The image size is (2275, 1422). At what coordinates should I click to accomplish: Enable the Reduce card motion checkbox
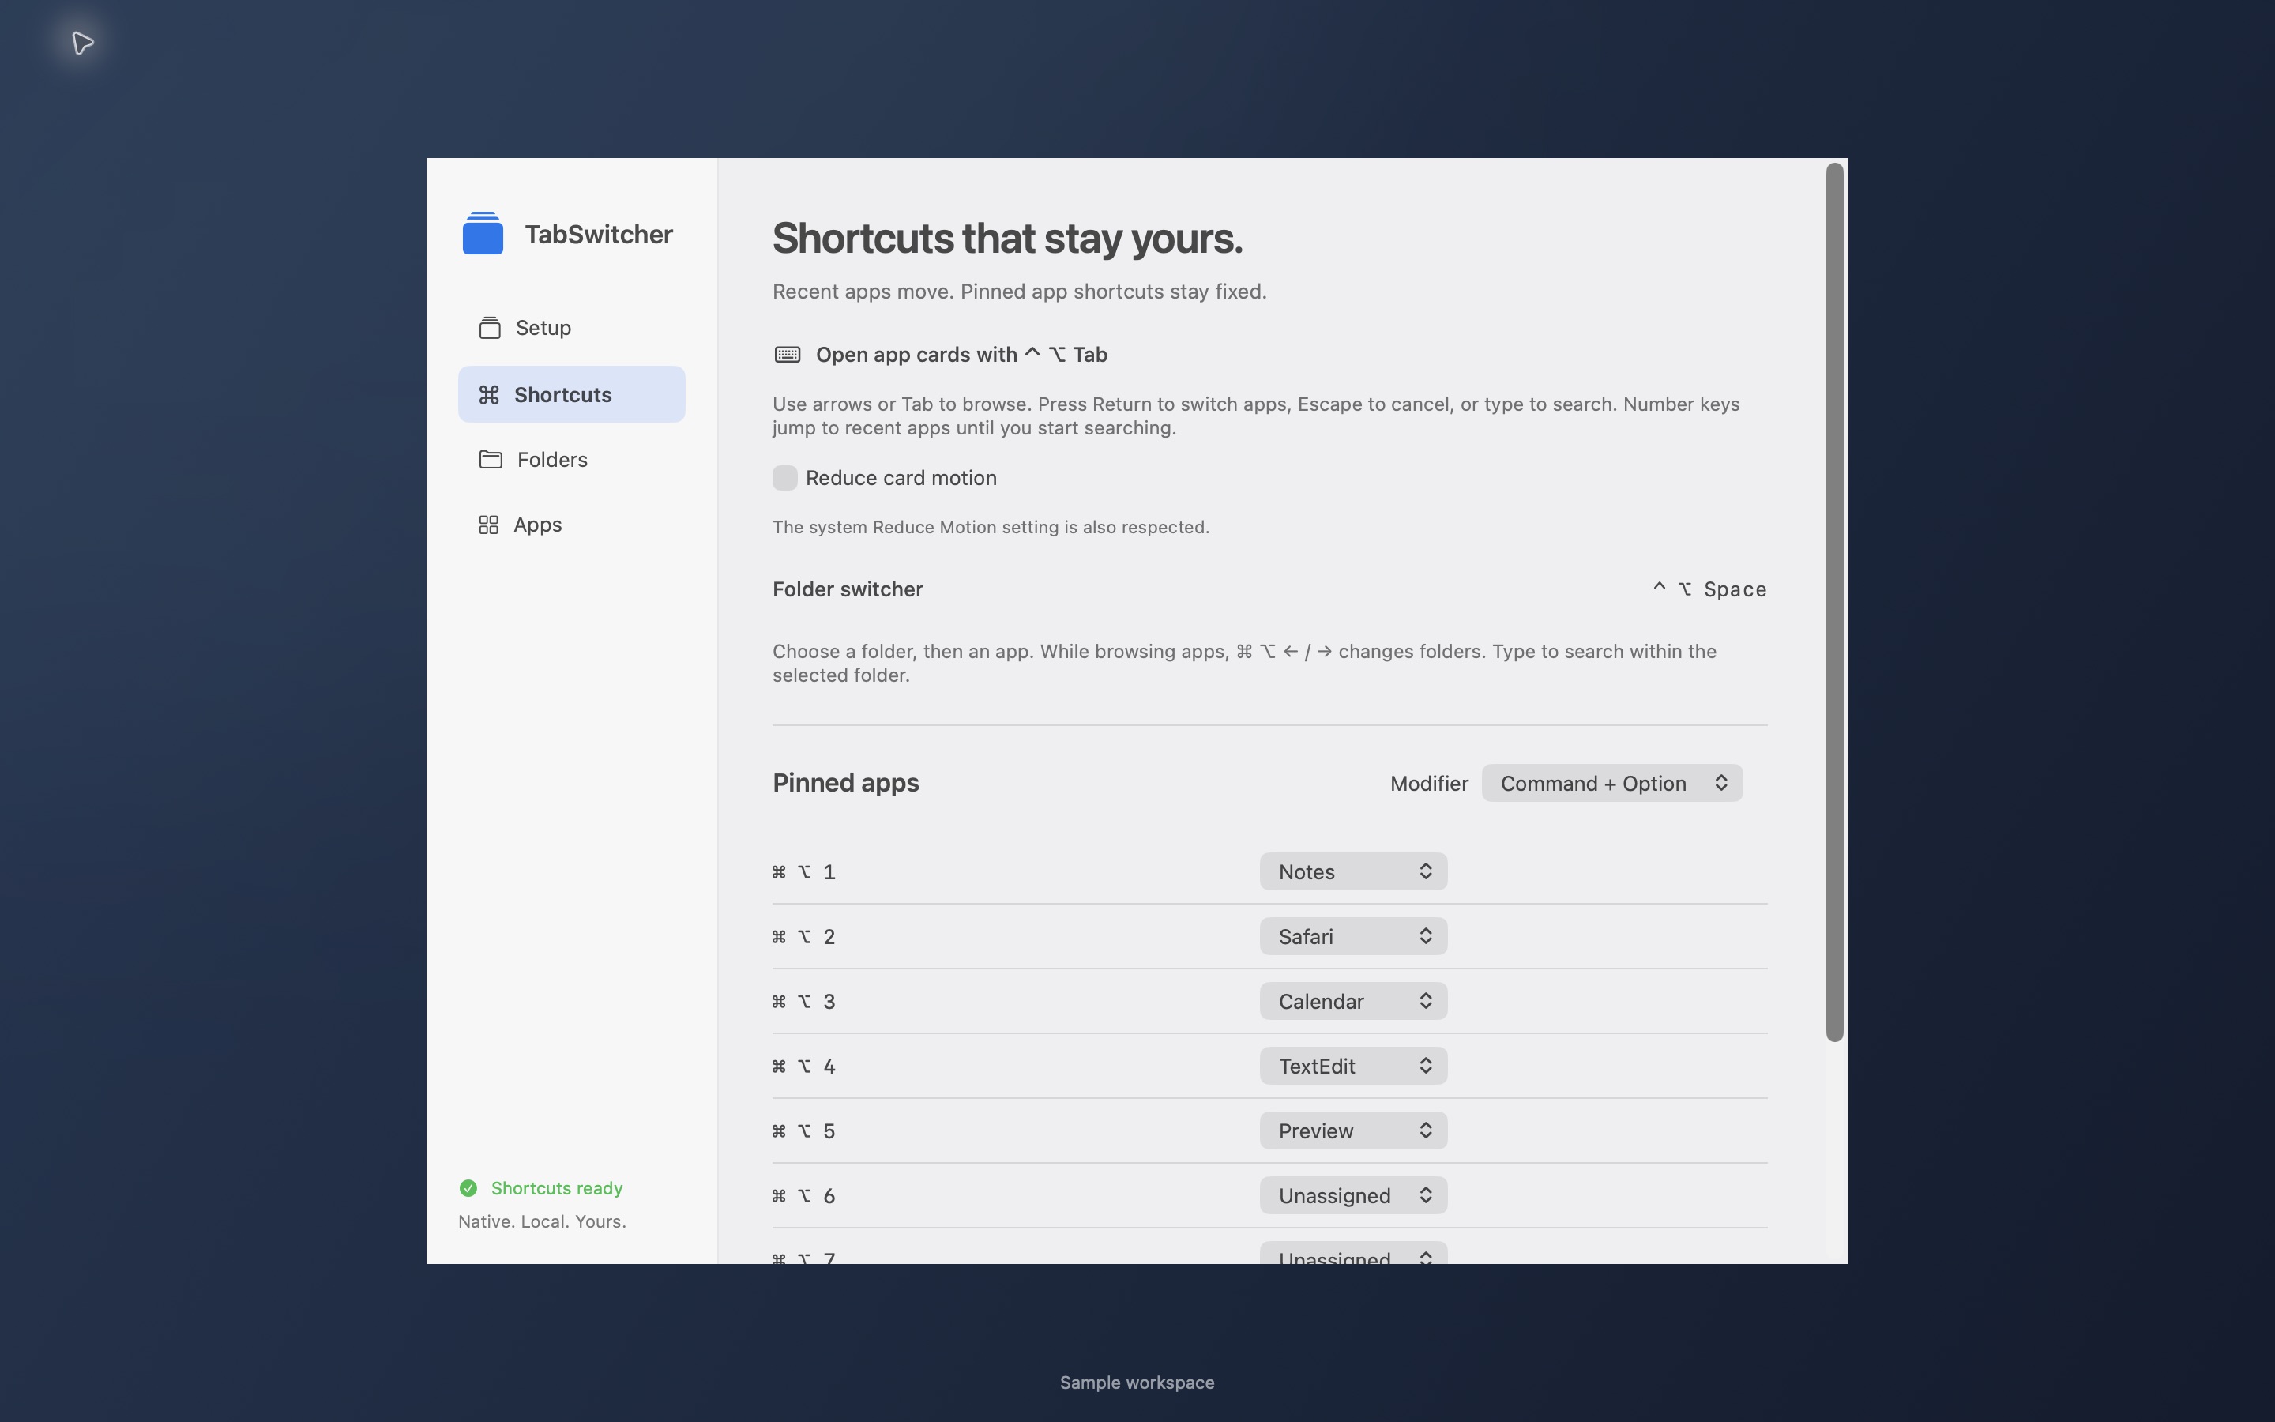(x=785, y=478)
